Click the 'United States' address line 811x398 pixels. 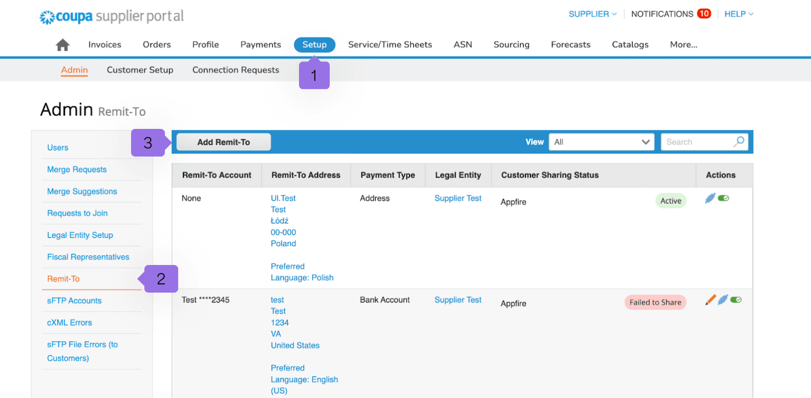coord(295,345)
